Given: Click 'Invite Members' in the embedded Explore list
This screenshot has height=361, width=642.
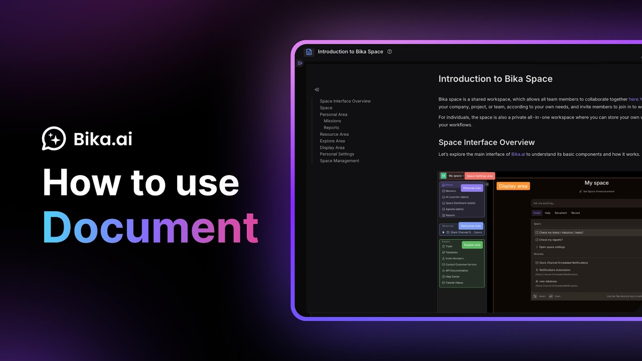Looking at the screenshot, I should [452, 259].
